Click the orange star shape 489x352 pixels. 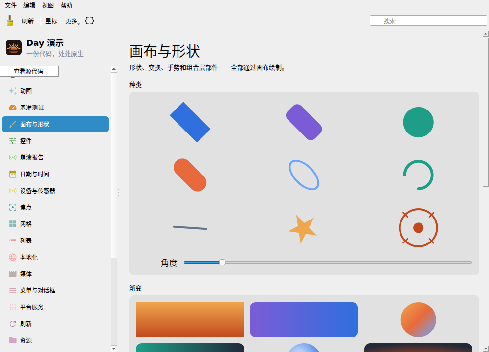tap(303, 229)
